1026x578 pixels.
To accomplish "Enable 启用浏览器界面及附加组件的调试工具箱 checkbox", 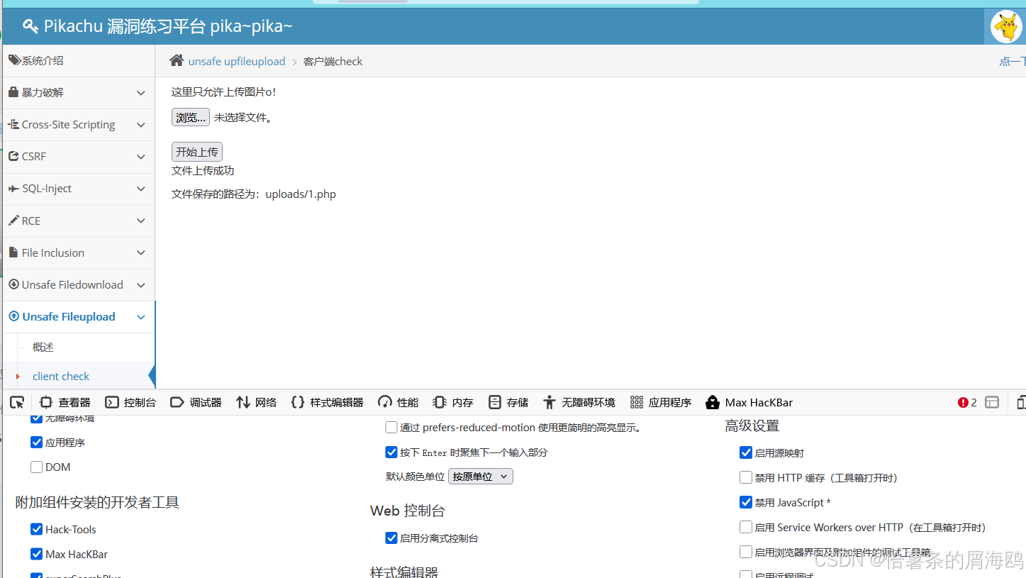I will (x=746, y=552).
